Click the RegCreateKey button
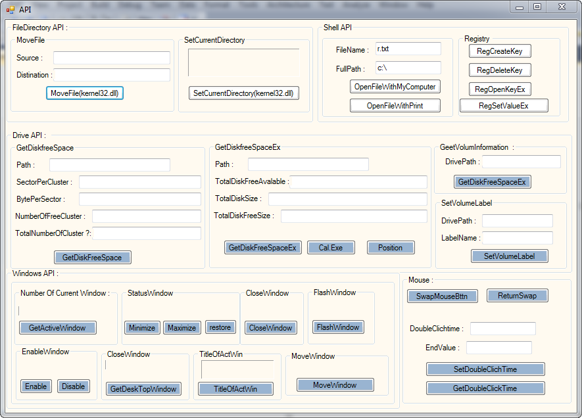This screenshot has width=582, height=418. (500, 51)
